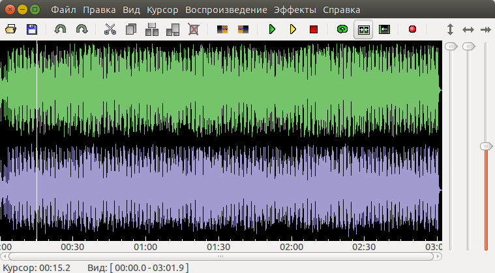The image size is (495, 273).
Task: Click timeline mark 00:30
Action: pos(72,247)
